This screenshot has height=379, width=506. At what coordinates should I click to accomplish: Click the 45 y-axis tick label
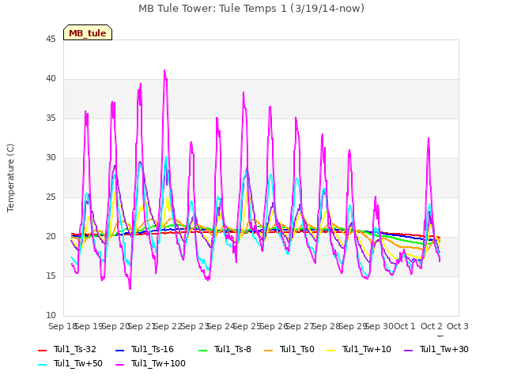pyautogui.click(x=51, y=39)
